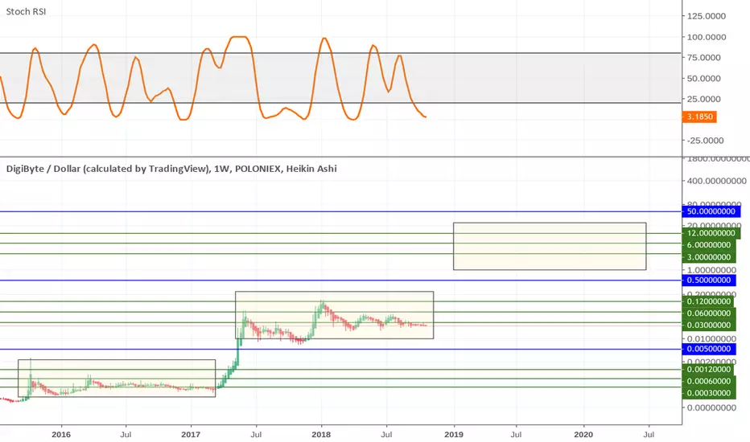Click the 0.00000000 price scale value
The height and width of the screenshot is (442, 750).
point(711,408)
